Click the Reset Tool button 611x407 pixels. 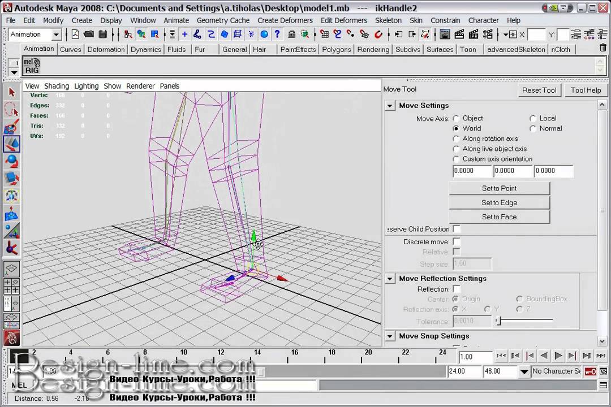click(x=539, y=90)
